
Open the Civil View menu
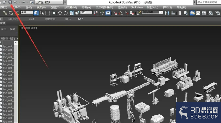click(137, 7)
